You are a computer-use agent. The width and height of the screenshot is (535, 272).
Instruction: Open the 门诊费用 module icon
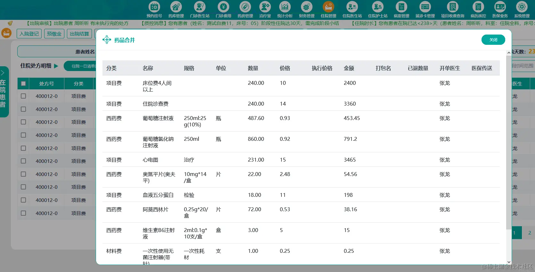[223, 7]
